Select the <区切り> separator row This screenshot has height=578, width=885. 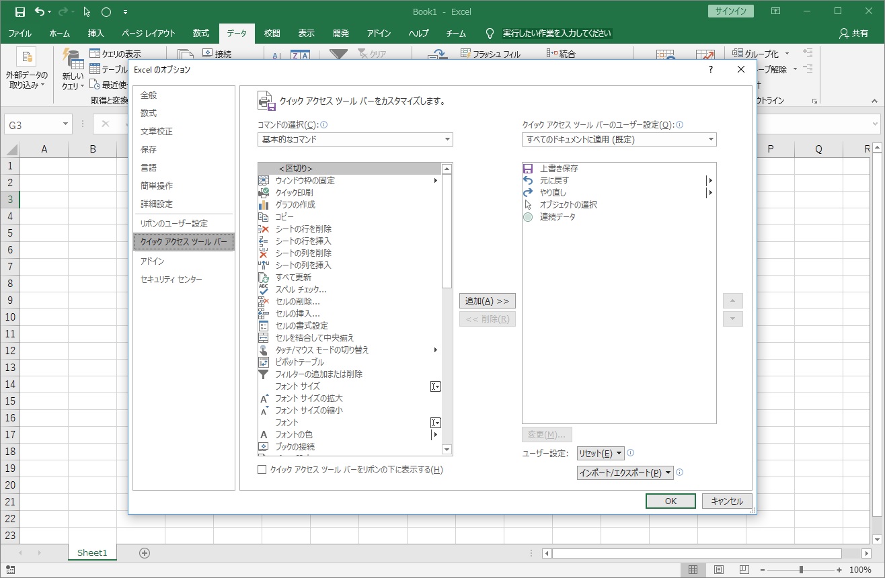350,168
